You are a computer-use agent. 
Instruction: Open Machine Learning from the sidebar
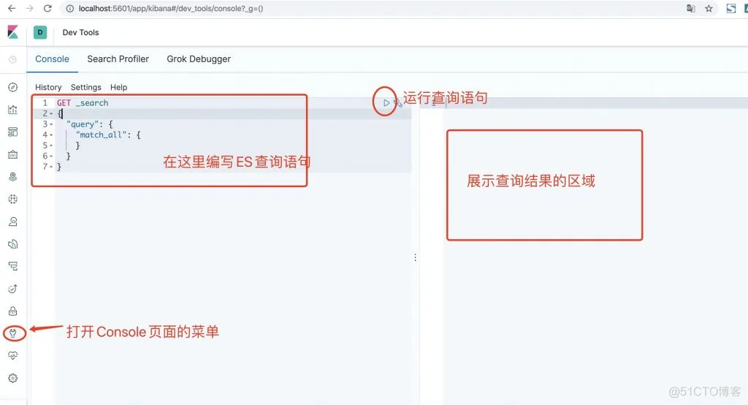[x=13, y=199]
